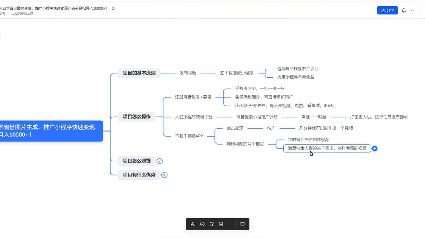Viewport: 425px width, 238px height.
Task: Click the blue plus to add a child node
Action: click(375, 148)
